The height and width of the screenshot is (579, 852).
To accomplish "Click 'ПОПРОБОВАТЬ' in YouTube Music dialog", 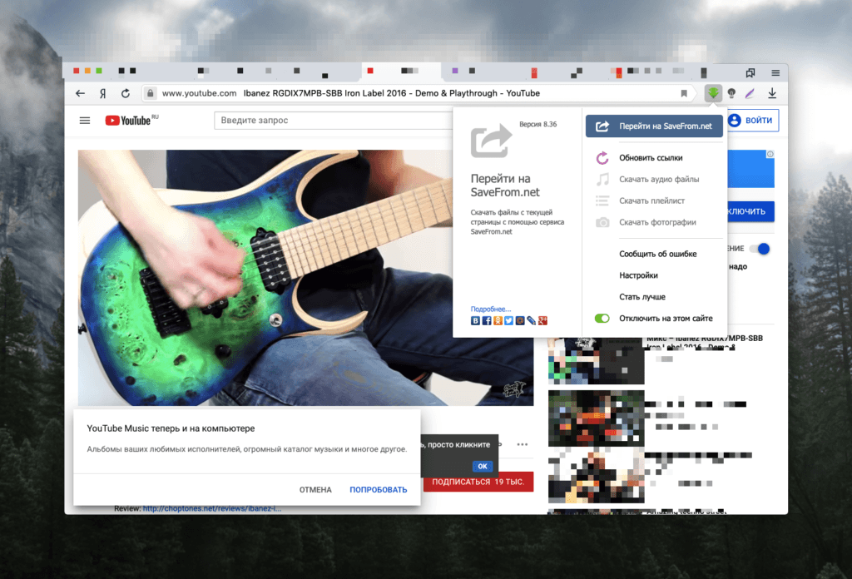I will pos(378,490).
